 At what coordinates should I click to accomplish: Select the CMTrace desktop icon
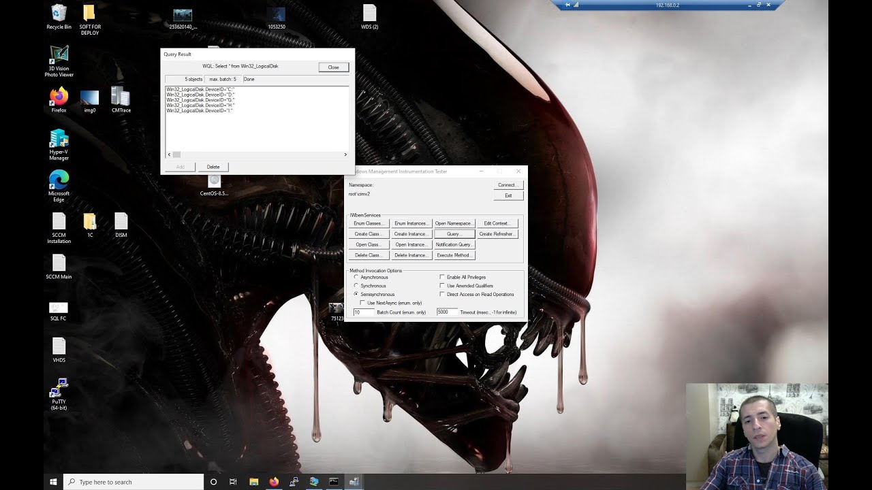[121, 100]
